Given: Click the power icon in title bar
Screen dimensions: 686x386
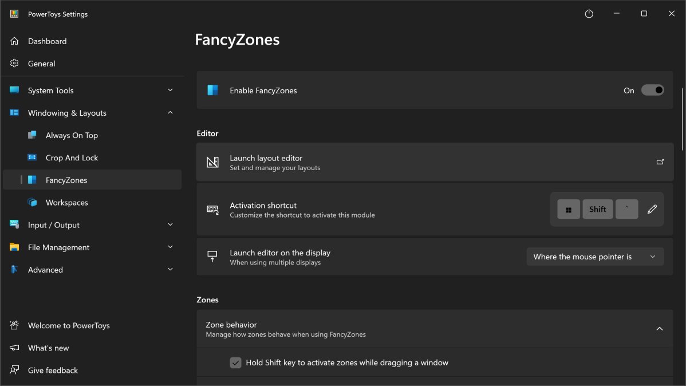Looking at the screenshot, I should coord(589,14).
